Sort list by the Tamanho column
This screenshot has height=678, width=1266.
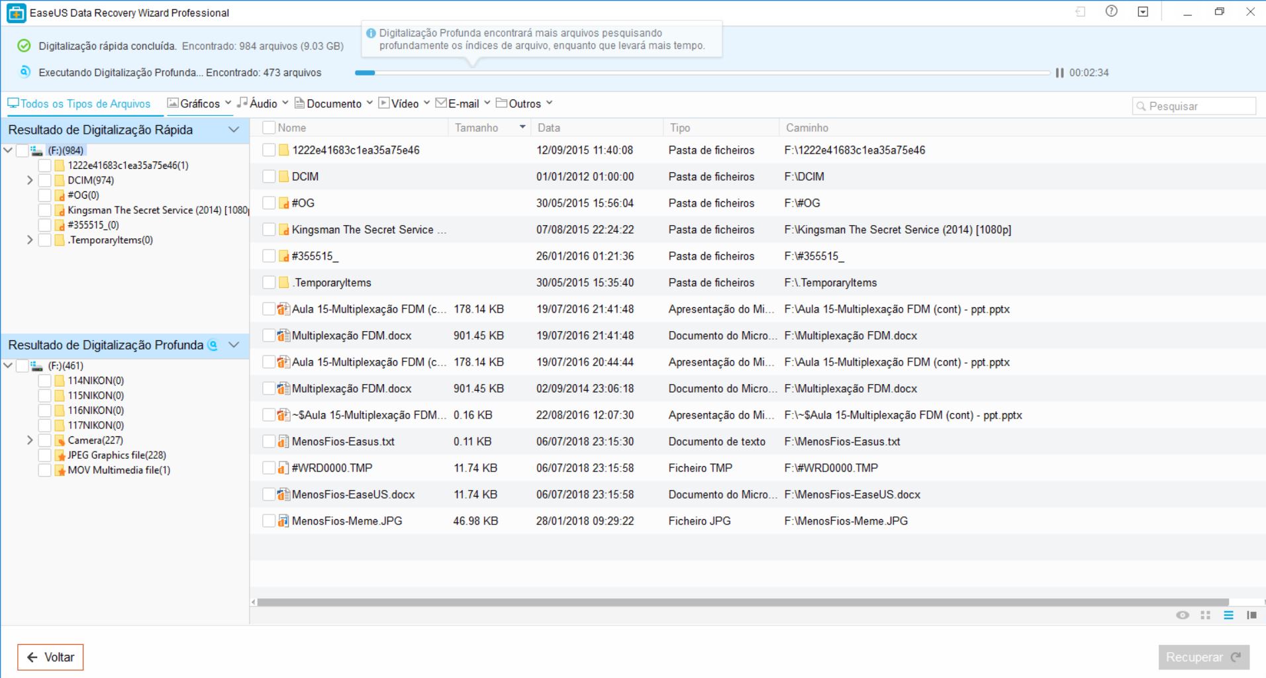coord(489,128)
